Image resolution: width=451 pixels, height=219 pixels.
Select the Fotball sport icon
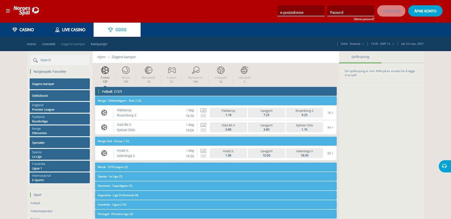(x=105, y=70)
